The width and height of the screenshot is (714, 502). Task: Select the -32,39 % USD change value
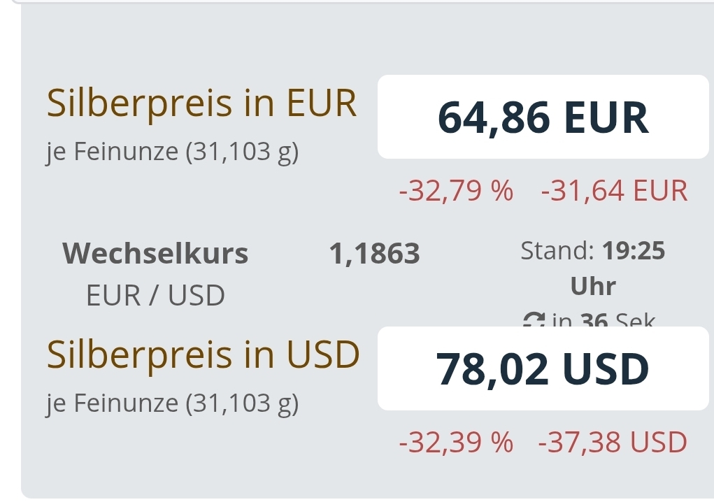pyautogui.click(x=456, y=442)
